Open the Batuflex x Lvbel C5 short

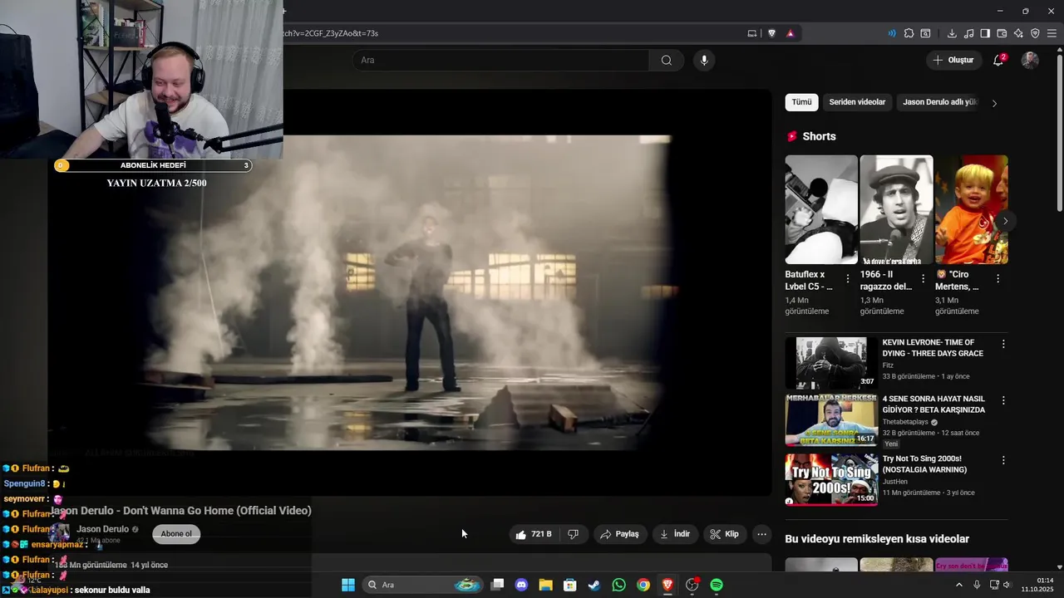tap(821, 209)
